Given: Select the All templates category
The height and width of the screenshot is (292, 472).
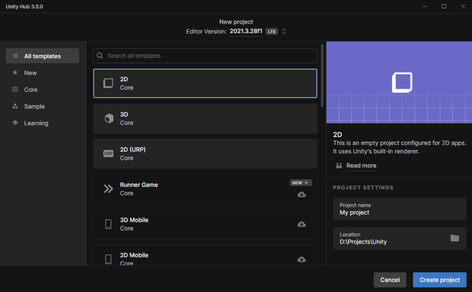Looking at the screenshot, I should click(x=42, y=56).
